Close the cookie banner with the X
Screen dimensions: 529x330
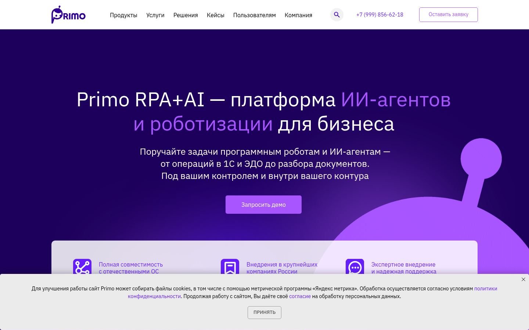[523, 279]
